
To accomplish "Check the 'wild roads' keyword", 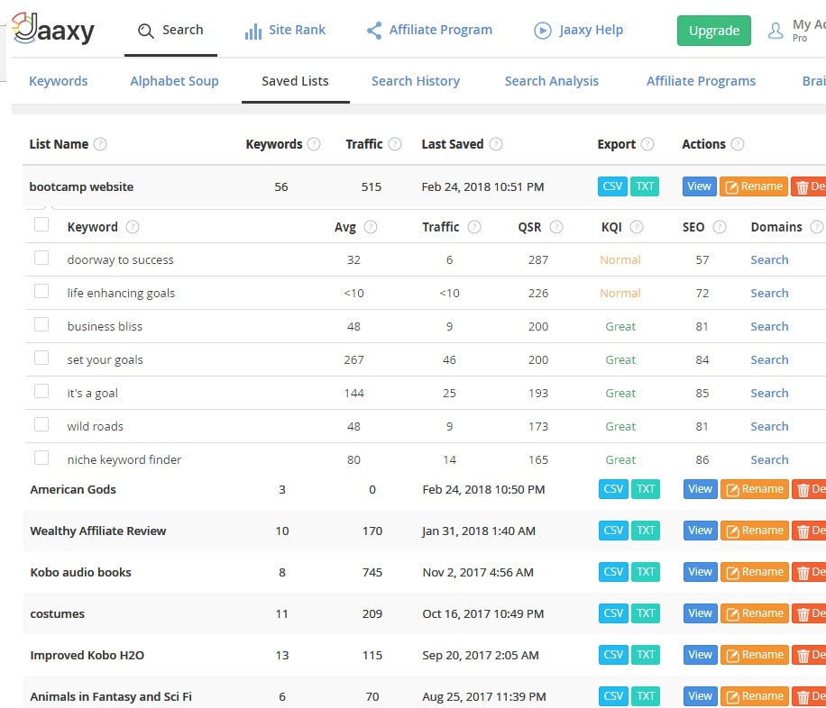I will pyautogui.click(x=41, y=424).
